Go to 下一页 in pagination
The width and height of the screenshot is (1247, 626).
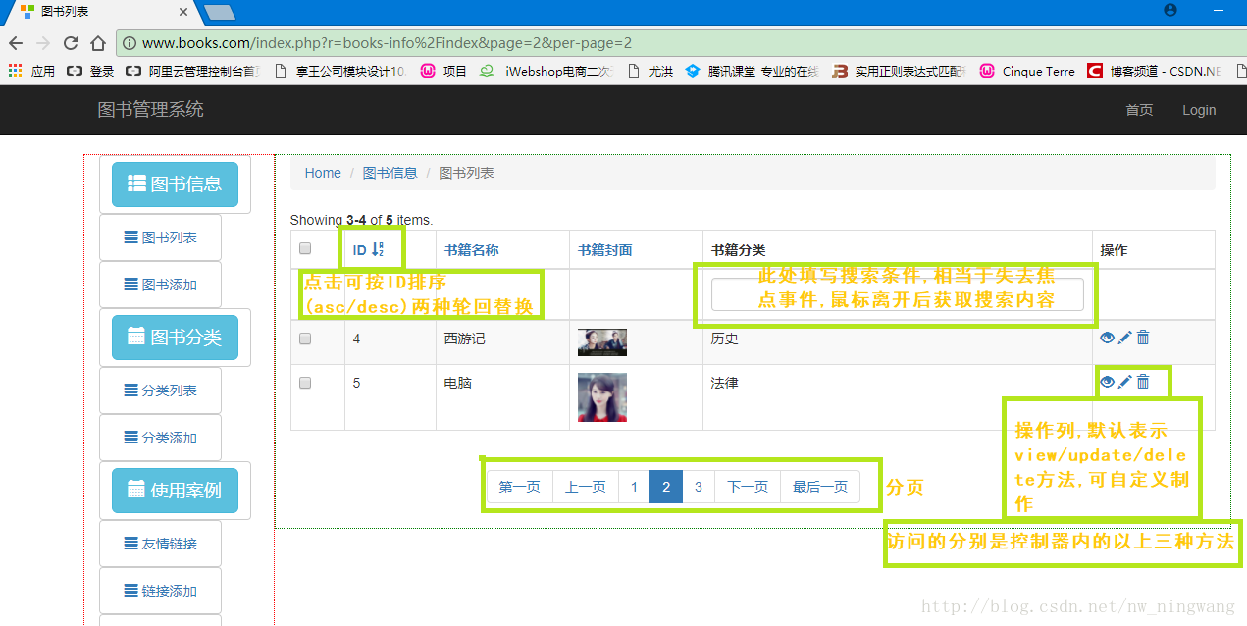[748, 487]
